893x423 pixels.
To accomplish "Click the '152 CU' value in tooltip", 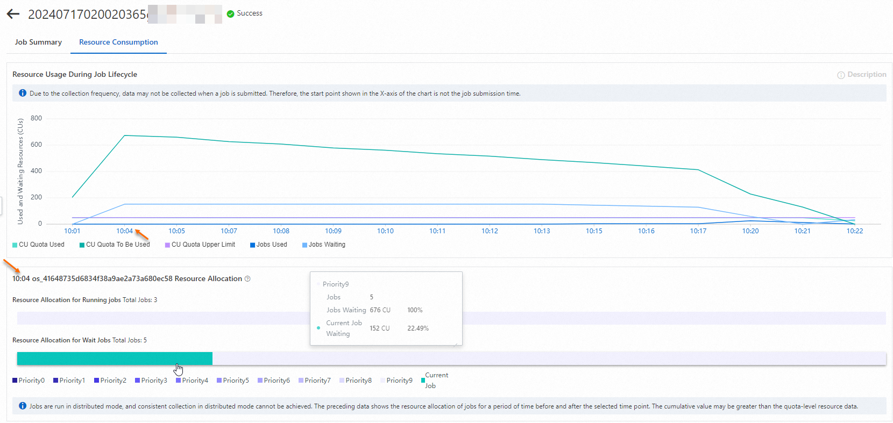I will [380, 328].
